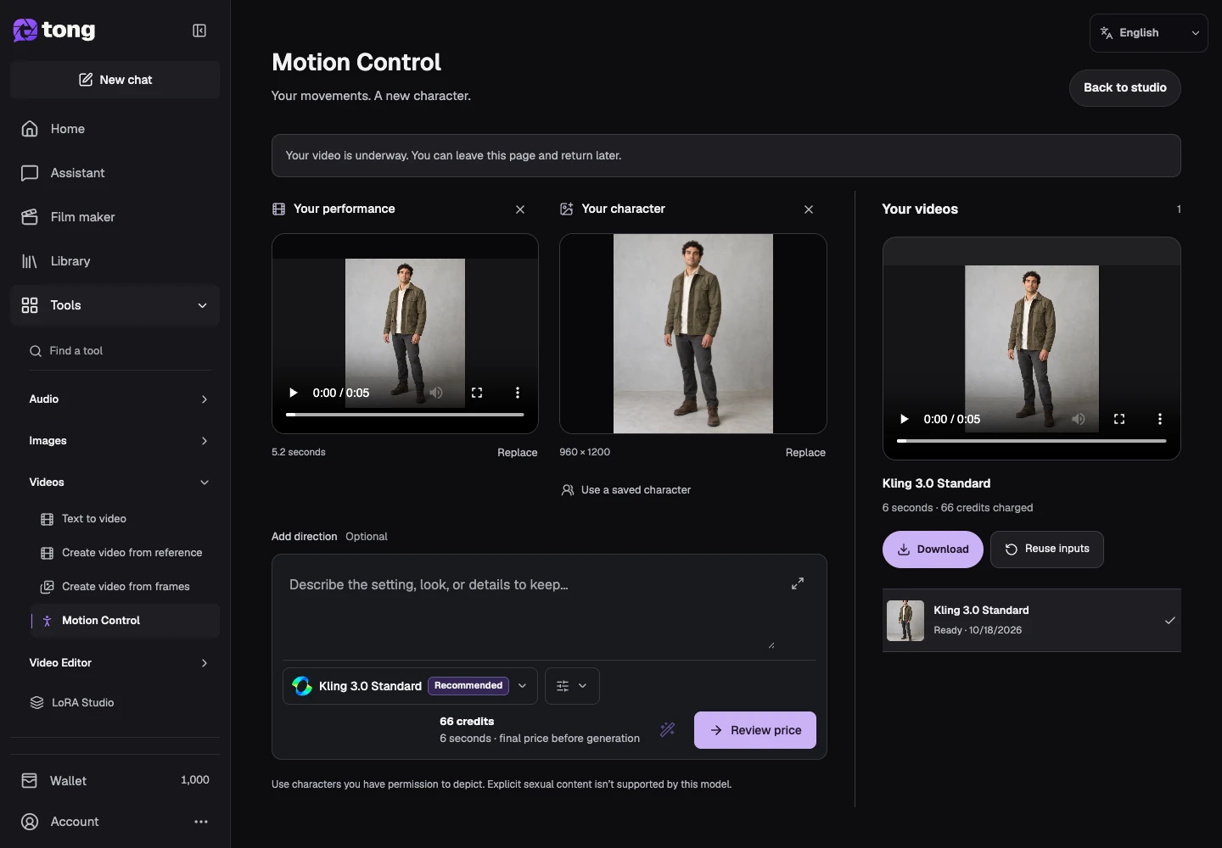Remove the Your character image
This screenshot has width=1222, height=848.
pyautogui.click(x=809, y=209)
